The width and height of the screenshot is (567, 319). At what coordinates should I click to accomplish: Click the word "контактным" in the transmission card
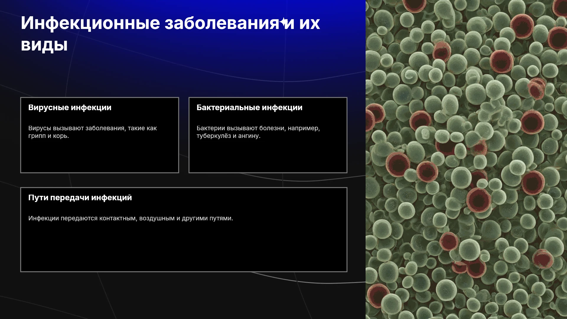118,218
